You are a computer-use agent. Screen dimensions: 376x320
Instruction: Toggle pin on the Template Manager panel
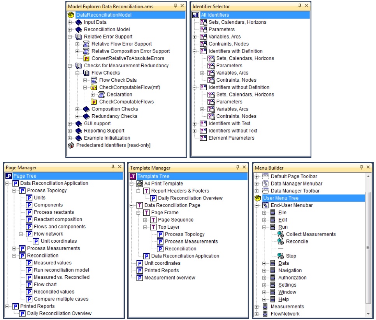pyautogui.click(x=237, y=167)
